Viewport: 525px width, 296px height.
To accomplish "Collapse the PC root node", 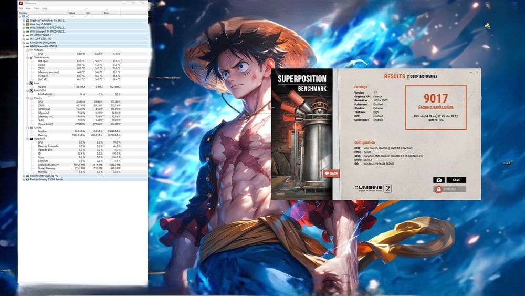I will 20,16.
